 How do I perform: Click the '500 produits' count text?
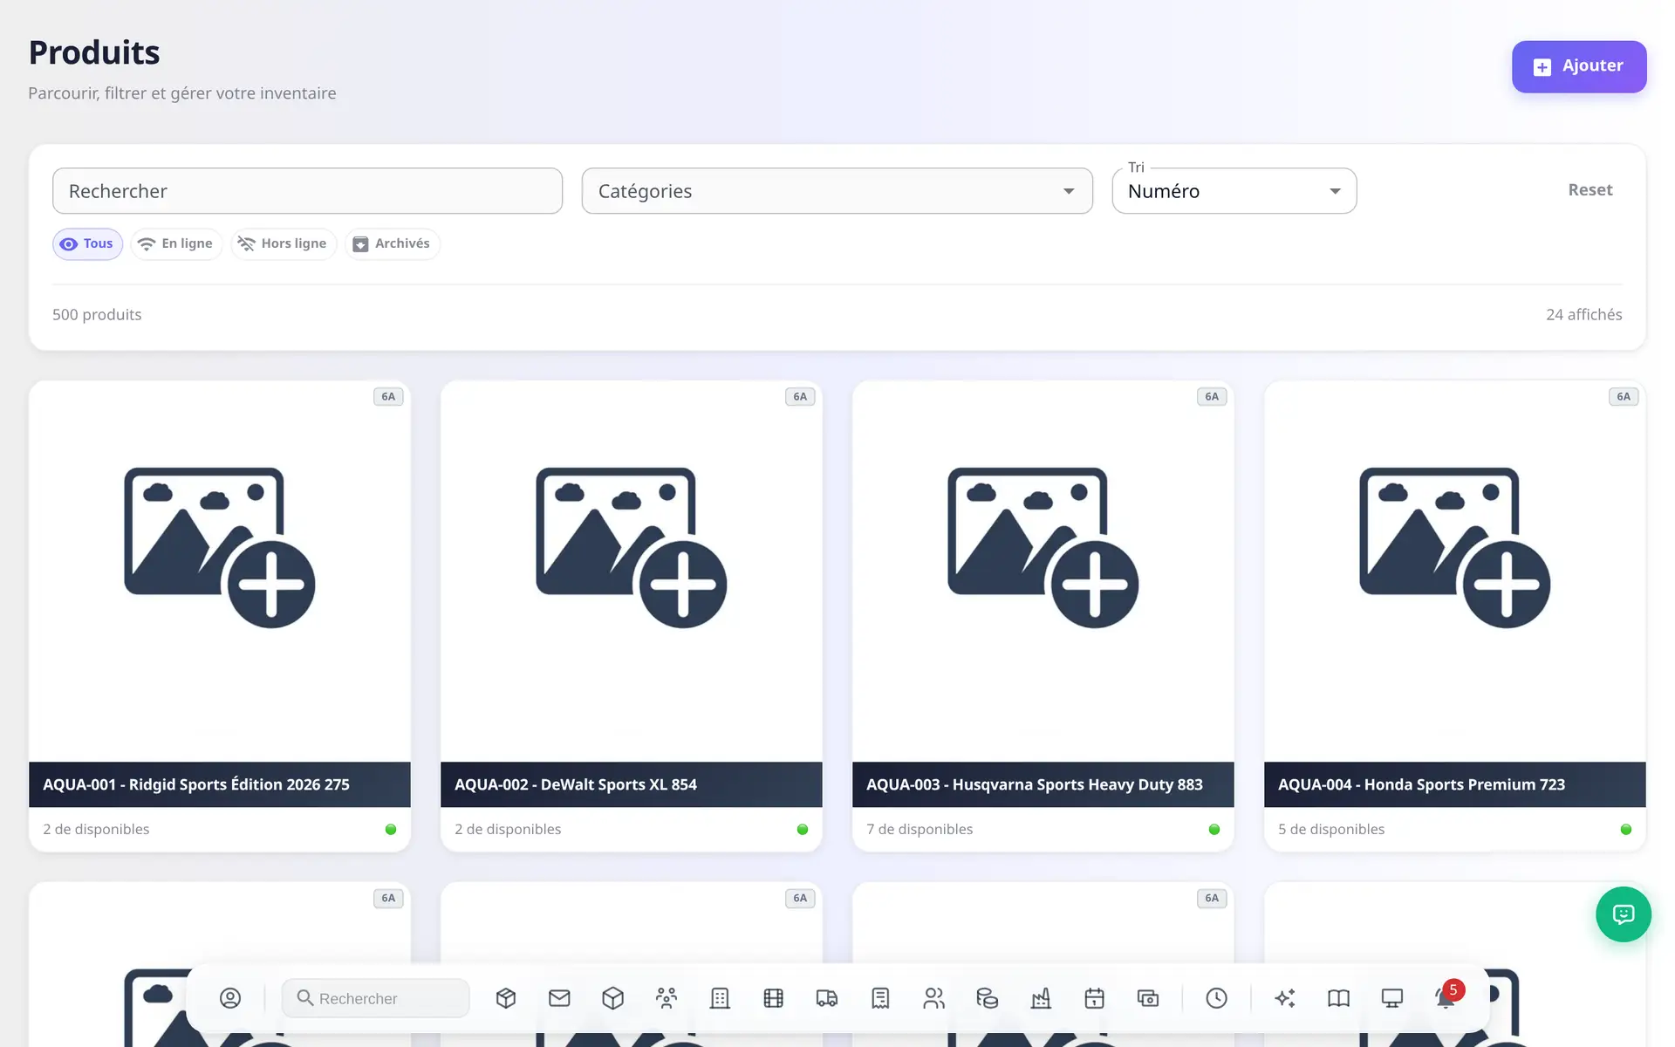click(97, 315)
